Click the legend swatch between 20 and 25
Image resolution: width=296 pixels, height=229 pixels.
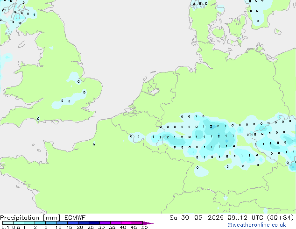click(x=83, y=223)
